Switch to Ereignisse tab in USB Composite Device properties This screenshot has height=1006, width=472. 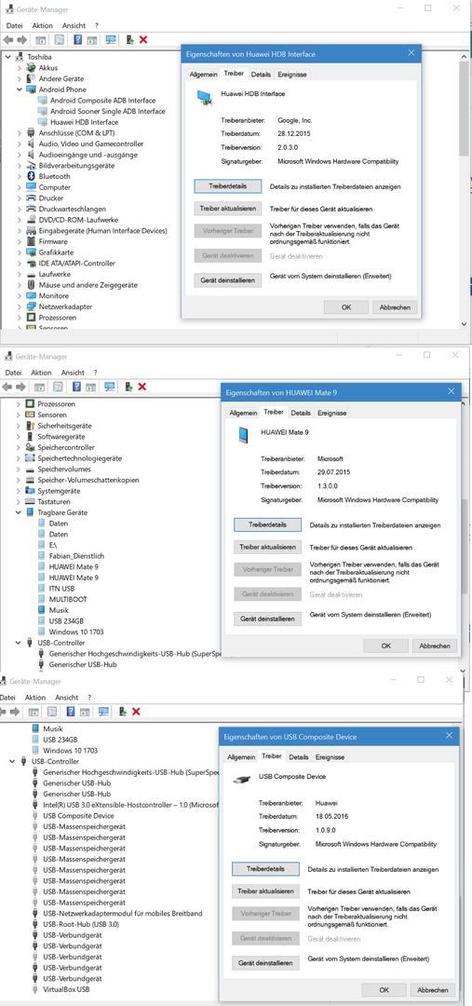[x=330, y=757]
